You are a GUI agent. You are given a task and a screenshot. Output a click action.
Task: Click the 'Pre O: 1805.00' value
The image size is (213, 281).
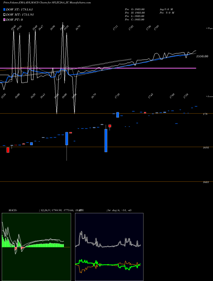[x=135, y=9]
